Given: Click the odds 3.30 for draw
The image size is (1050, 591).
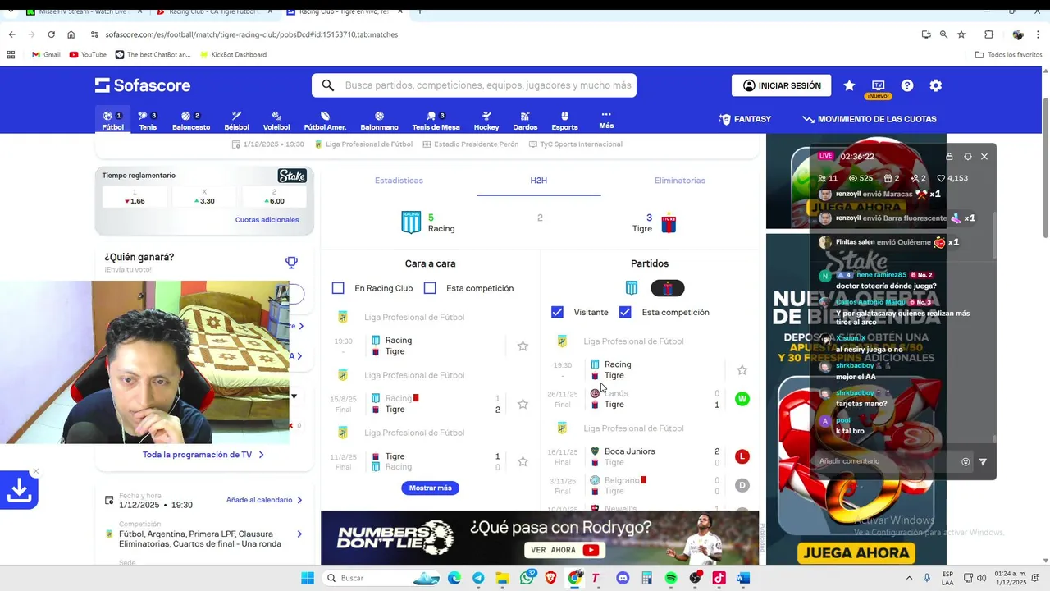Looking at the screenshot, I should click(204, 197).
